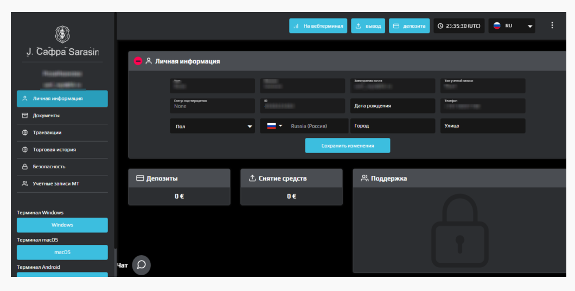Click the Дата рождения field
This screenshot has width=575, height=291.
393,106
